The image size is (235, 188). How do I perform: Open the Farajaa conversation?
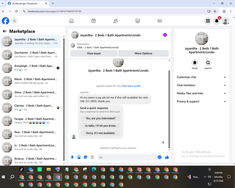coord(31,121)
